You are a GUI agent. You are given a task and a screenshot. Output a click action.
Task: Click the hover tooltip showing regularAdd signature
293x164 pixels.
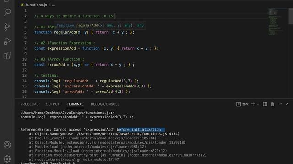tap(100, 26)
